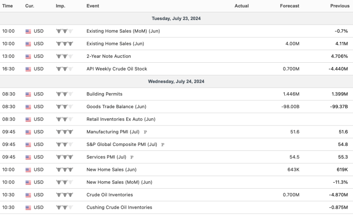The width and height of the screenshot is (353, 215).
Task: Click the Wednesday, July 24, 2024 date row
Action: coord(177,81)
